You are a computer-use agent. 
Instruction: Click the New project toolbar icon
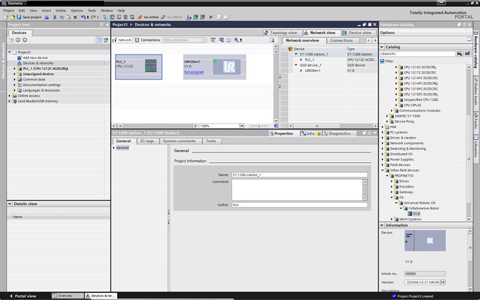pos(6,17)
